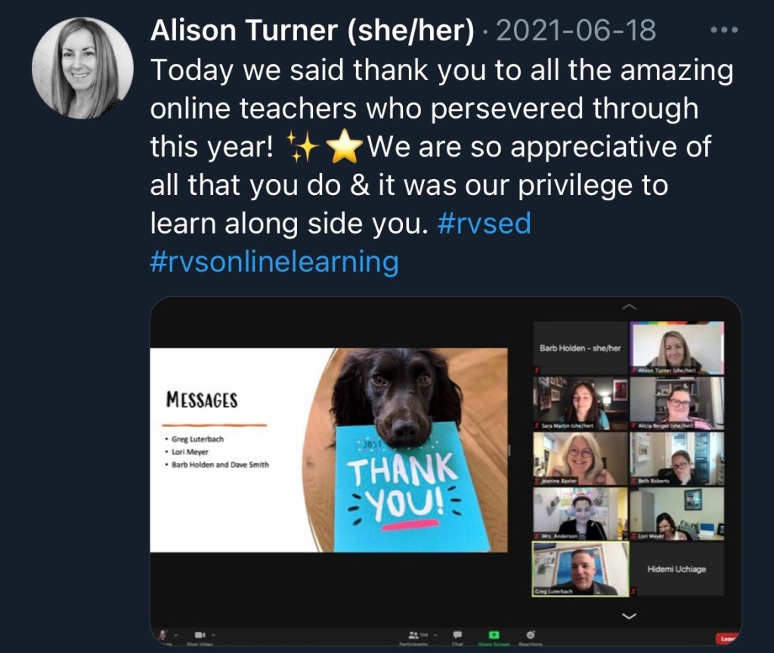This screenshot has height=653, width=774.
Task: Open the #rvsonlinelearning hashtag link
Action: [274, 261]
